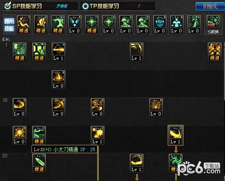Click the flame skill icon at row 1 right end
The width and height of the screenshot is (225, 181).
click(x=215, y=52)
